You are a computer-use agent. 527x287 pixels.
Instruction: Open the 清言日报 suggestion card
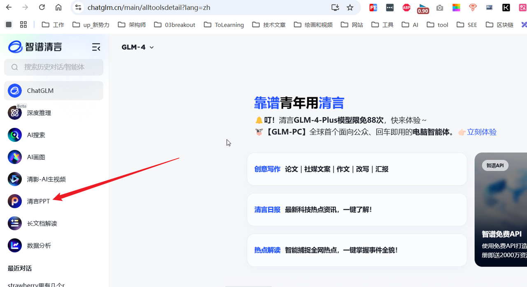point(357,210)
